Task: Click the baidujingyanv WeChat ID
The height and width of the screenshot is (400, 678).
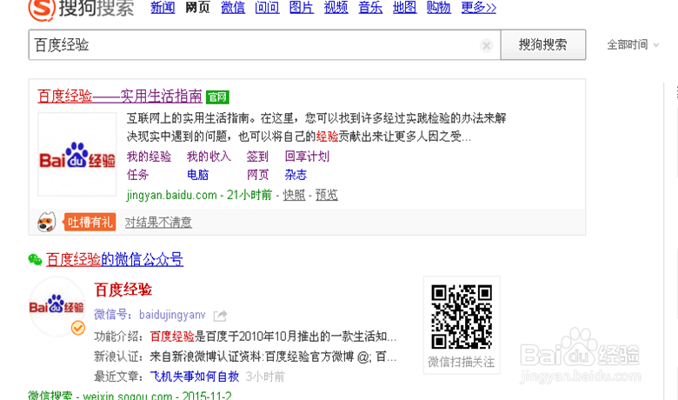Action: [x=172, y=315]
